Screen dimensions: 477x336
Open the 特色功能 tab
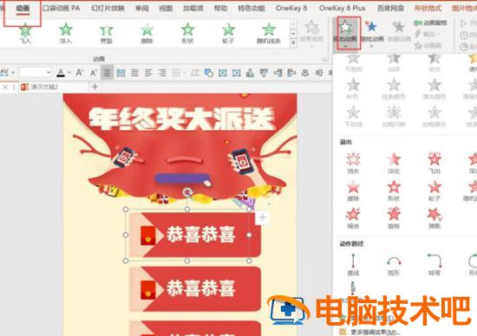252,8
